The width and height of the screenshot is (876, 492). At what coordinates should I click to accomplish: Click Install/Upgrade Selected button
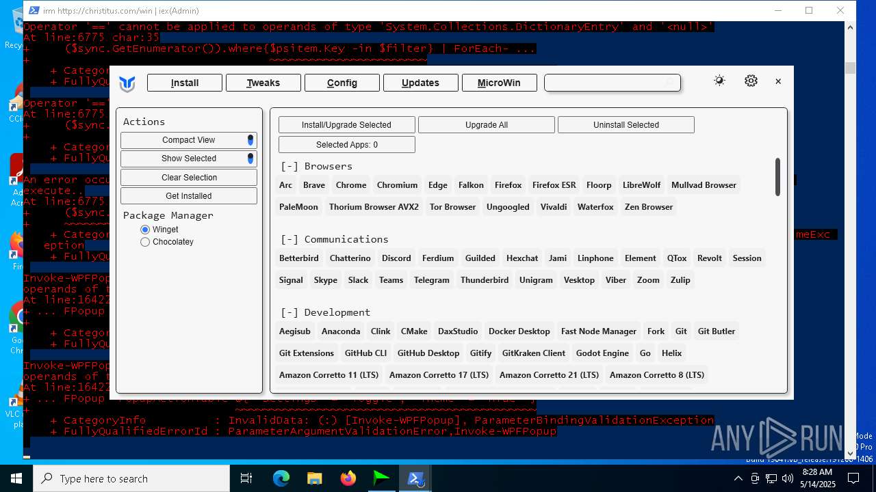[x=346, y=125]
